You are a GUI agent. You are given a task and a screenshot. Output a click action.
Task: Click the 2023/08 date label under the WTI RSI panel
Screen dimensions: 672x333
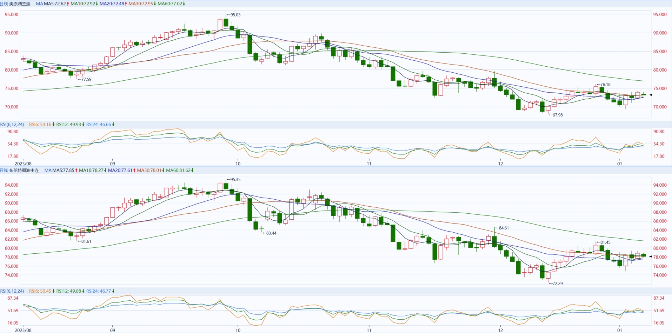coord(23,164)
